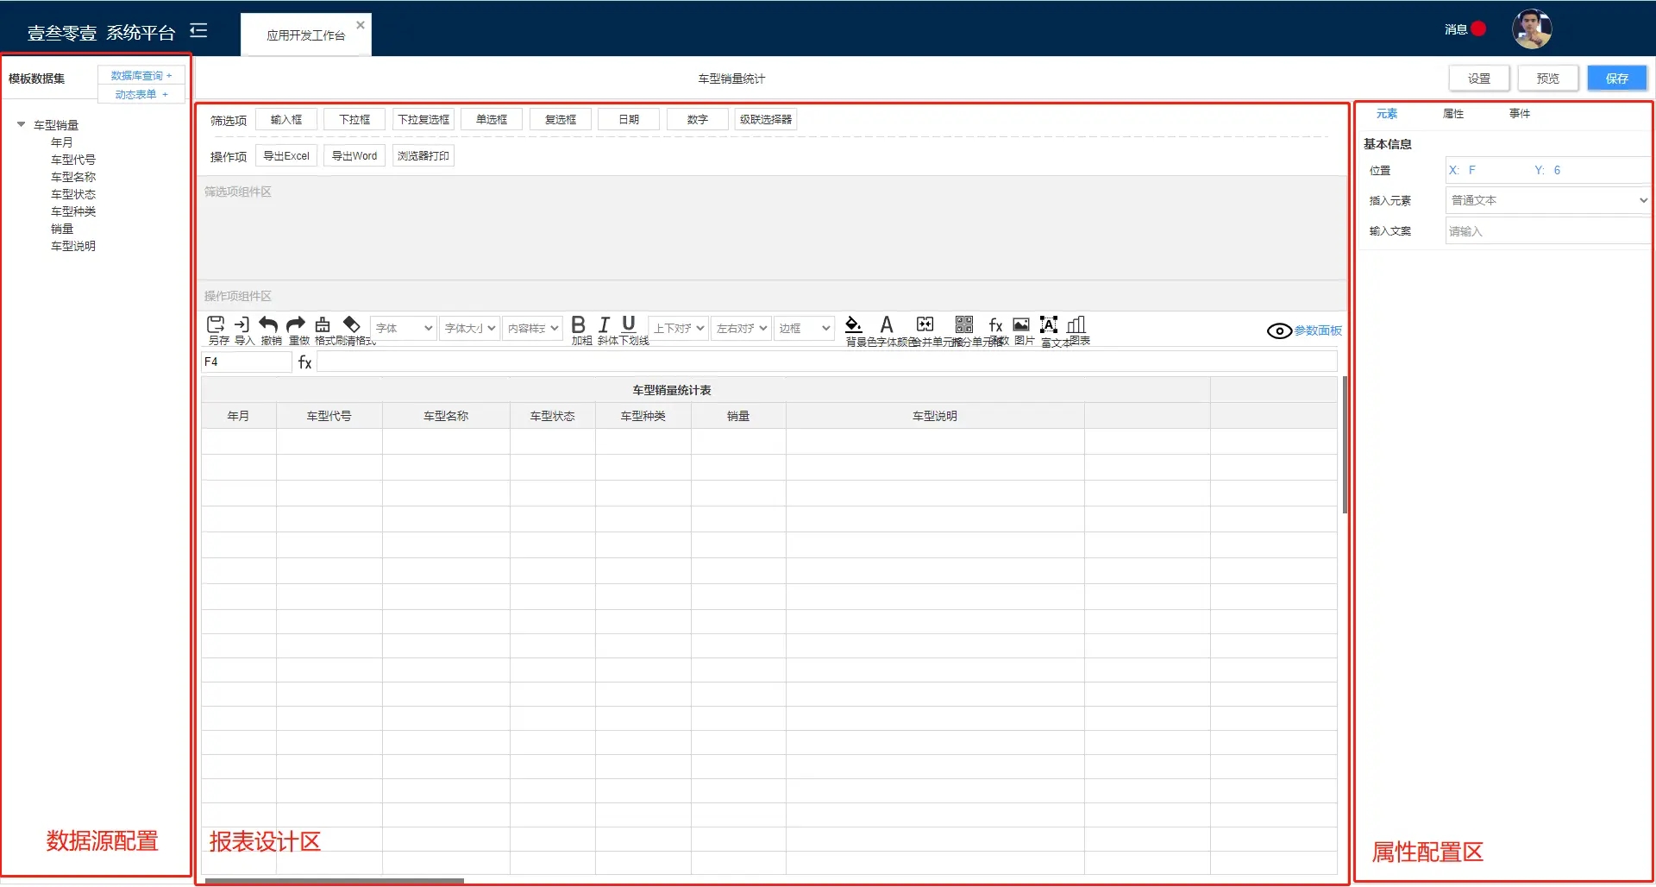Open the 边框 border dropdown
Screen dimensions: 1656x887
(x=804, y=328)
